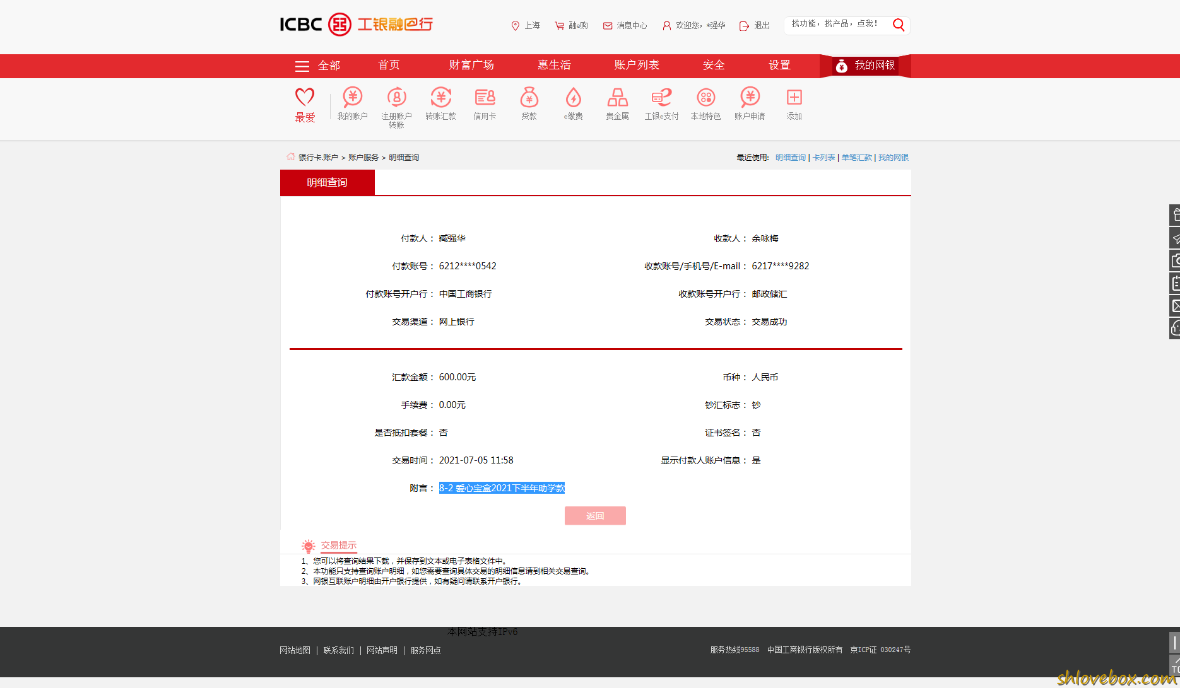The image size is (1180, 688).
Task: Open 联系我们 footer link
Action: (x=338, y=650)
